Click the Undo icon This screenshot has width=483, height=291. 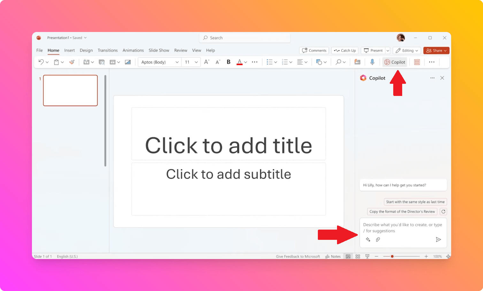coord(41,62)
